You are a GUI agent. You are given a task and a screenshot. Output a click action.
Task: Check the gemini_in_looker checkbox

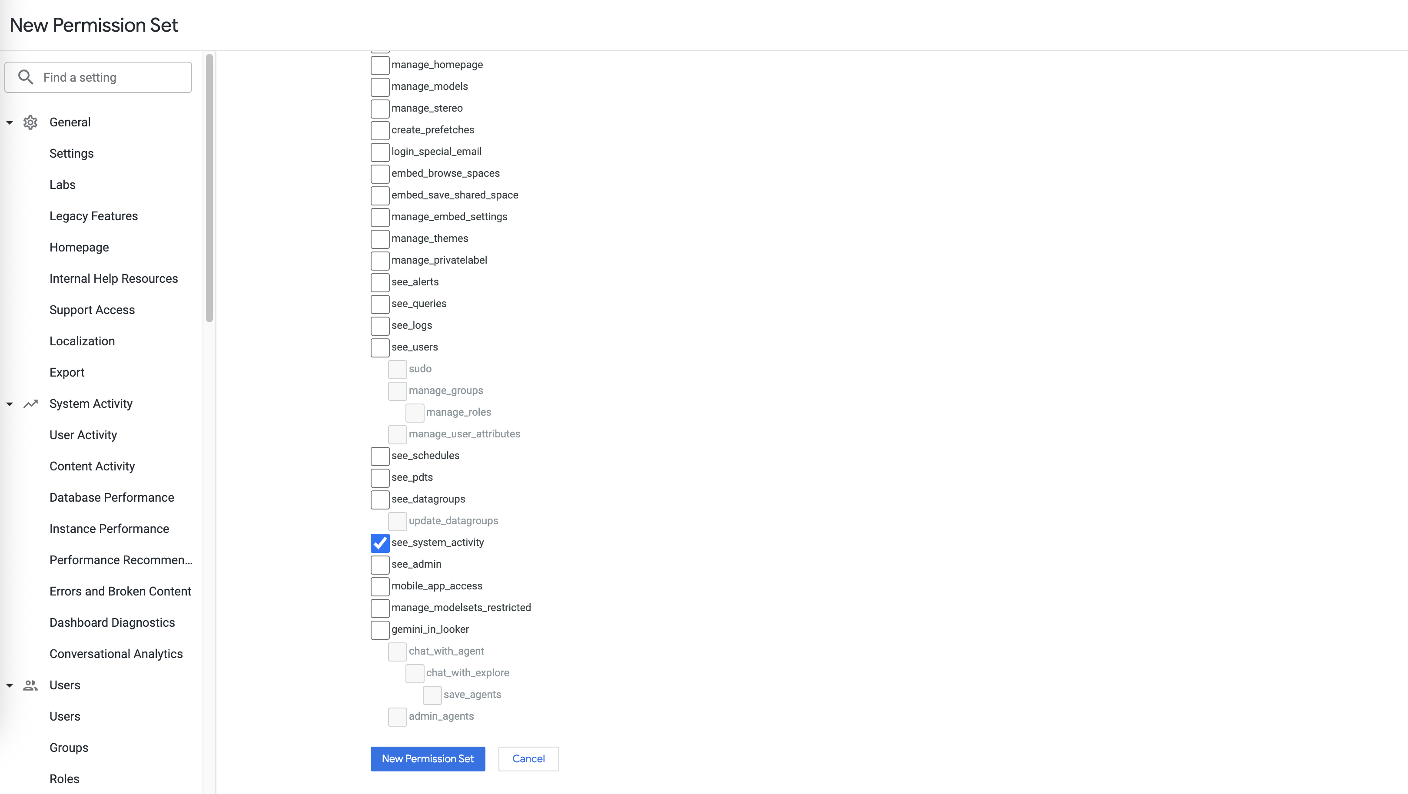click(380, 629)
